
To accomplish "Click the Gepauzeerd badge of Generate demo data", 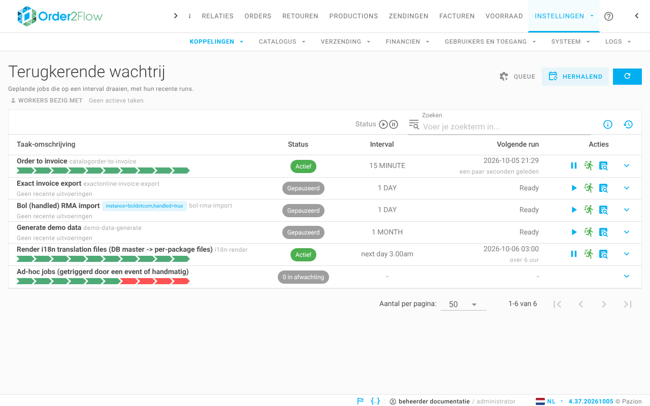I will (303, 232).
